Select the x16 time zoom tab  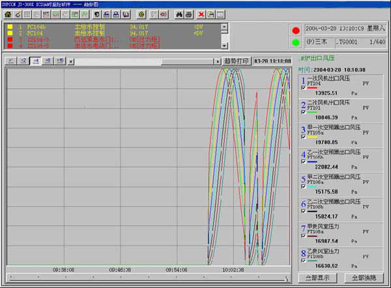point(60,61)
